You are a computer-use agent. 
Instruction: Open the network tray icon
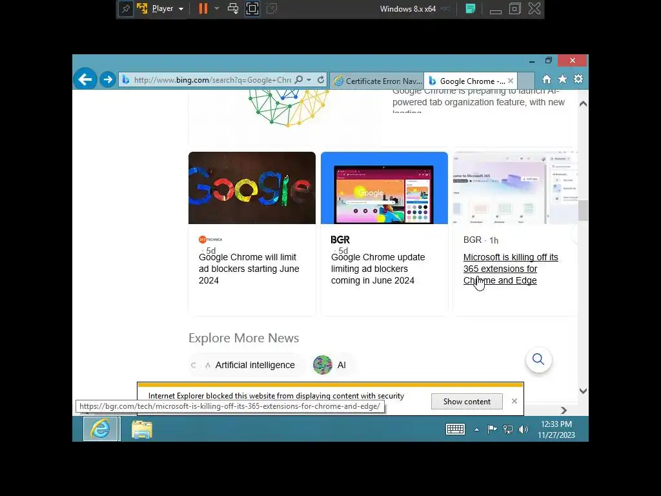click(508, 429)
